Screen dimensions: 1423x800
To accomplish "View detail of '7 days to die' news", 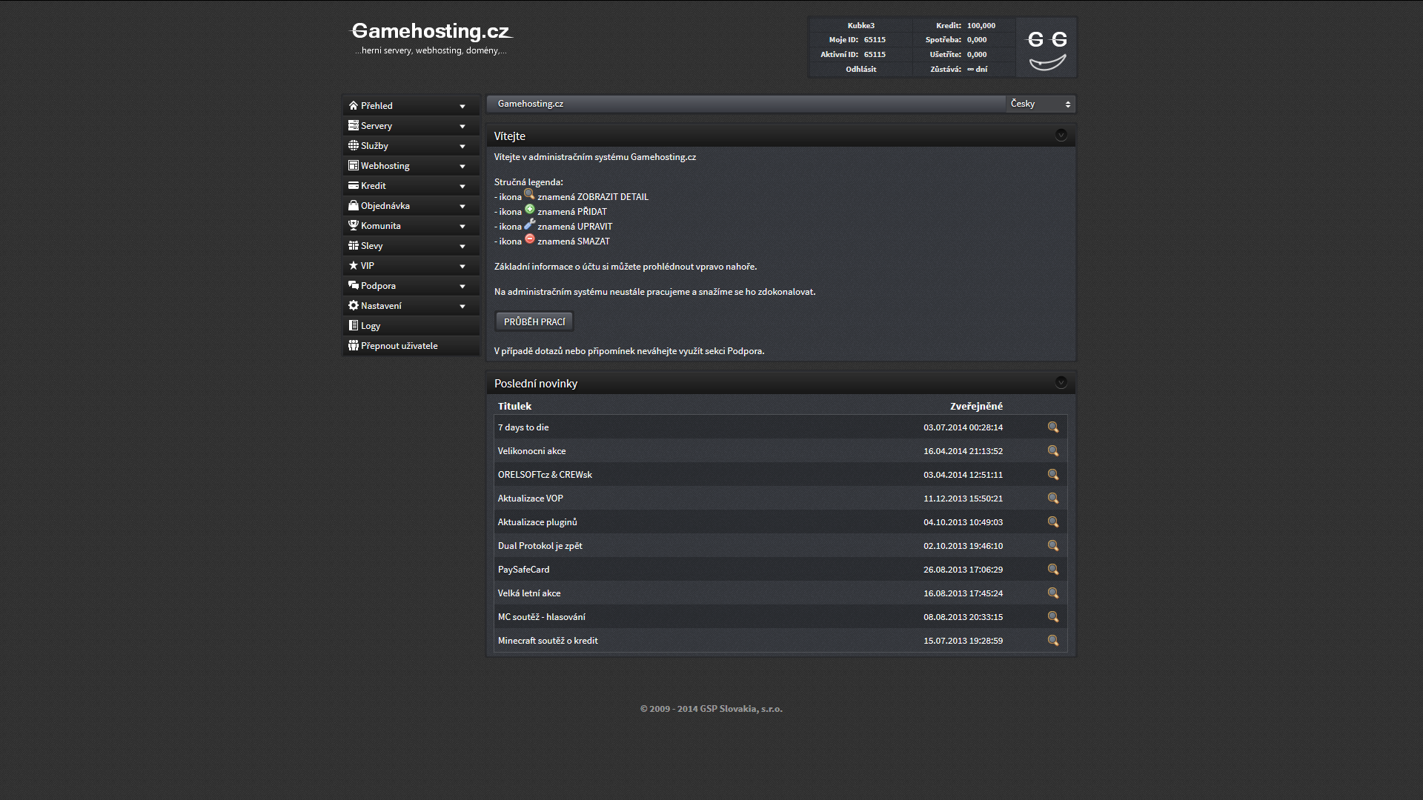I will click(x=1053, y=427).
